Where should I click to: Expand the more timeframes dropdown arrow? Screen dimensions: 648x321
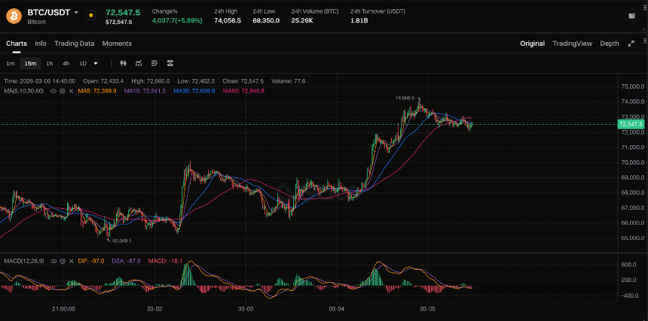[96, 63]
